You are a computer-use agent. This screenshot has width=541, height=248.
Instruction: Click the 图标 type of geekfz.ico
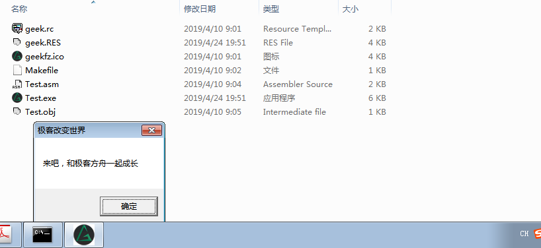271,57
